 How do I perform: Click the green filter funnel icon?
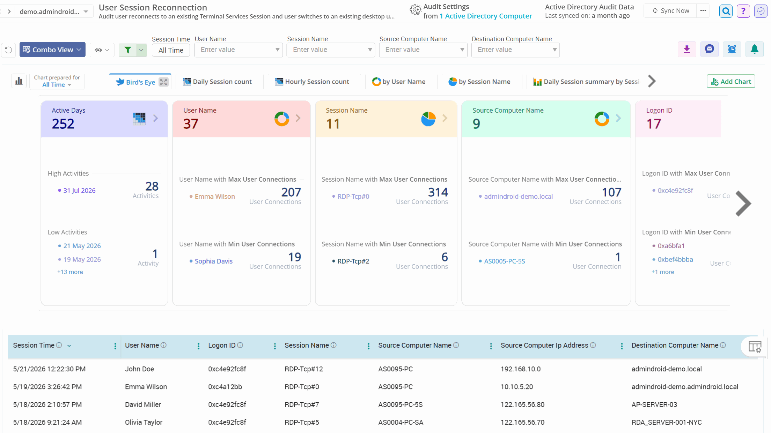[128, 50]
